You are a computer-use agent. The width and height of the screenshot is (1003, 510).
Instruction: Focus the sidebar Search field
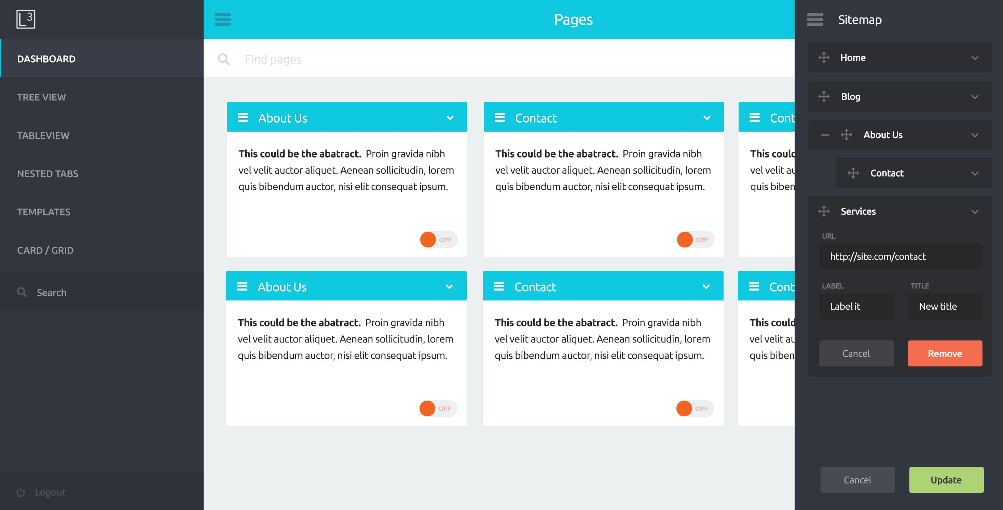tap(102, 292)
